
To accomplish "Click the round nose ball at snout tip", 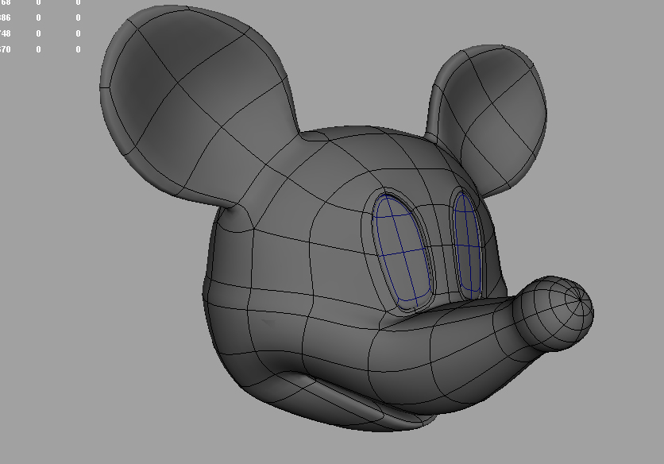I will pyautogui.click(x=554, y=313).
